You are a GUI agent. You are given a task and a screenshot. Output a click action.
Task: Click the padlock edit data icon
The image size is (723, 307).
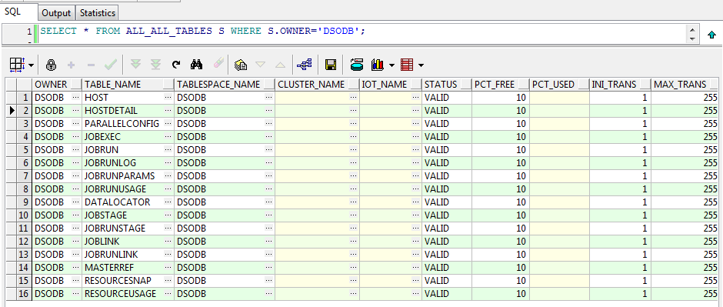[51, 65]
